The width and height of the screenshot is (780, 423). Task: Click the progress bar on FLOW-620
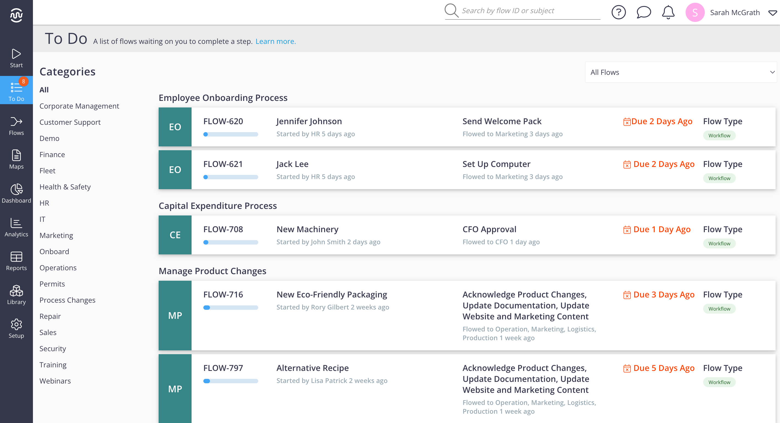231,134
